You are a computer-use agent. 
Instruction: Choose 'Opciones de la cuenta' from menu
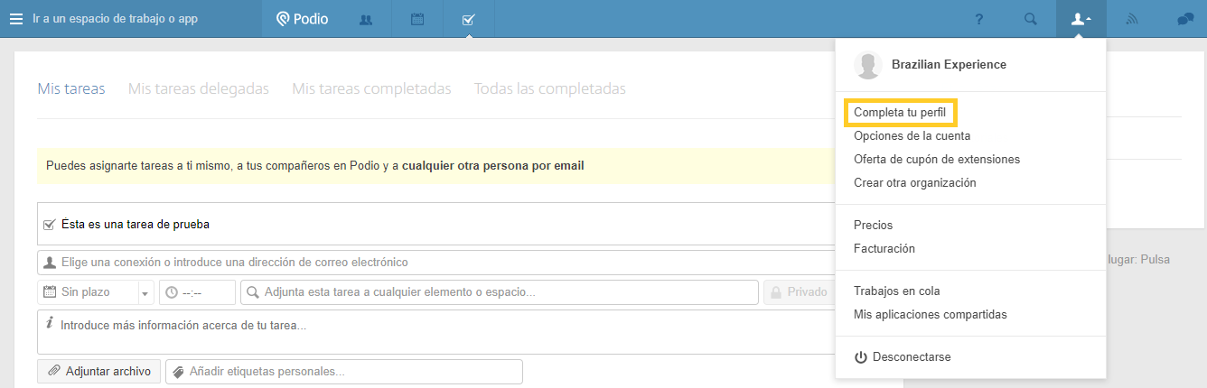912,136
